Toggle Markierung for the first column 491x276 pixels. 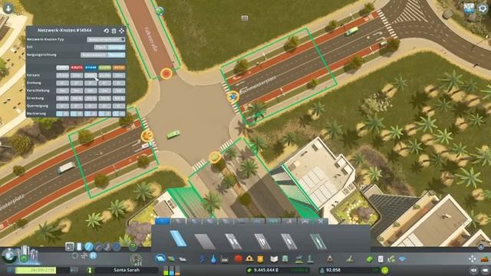point(63,113)
